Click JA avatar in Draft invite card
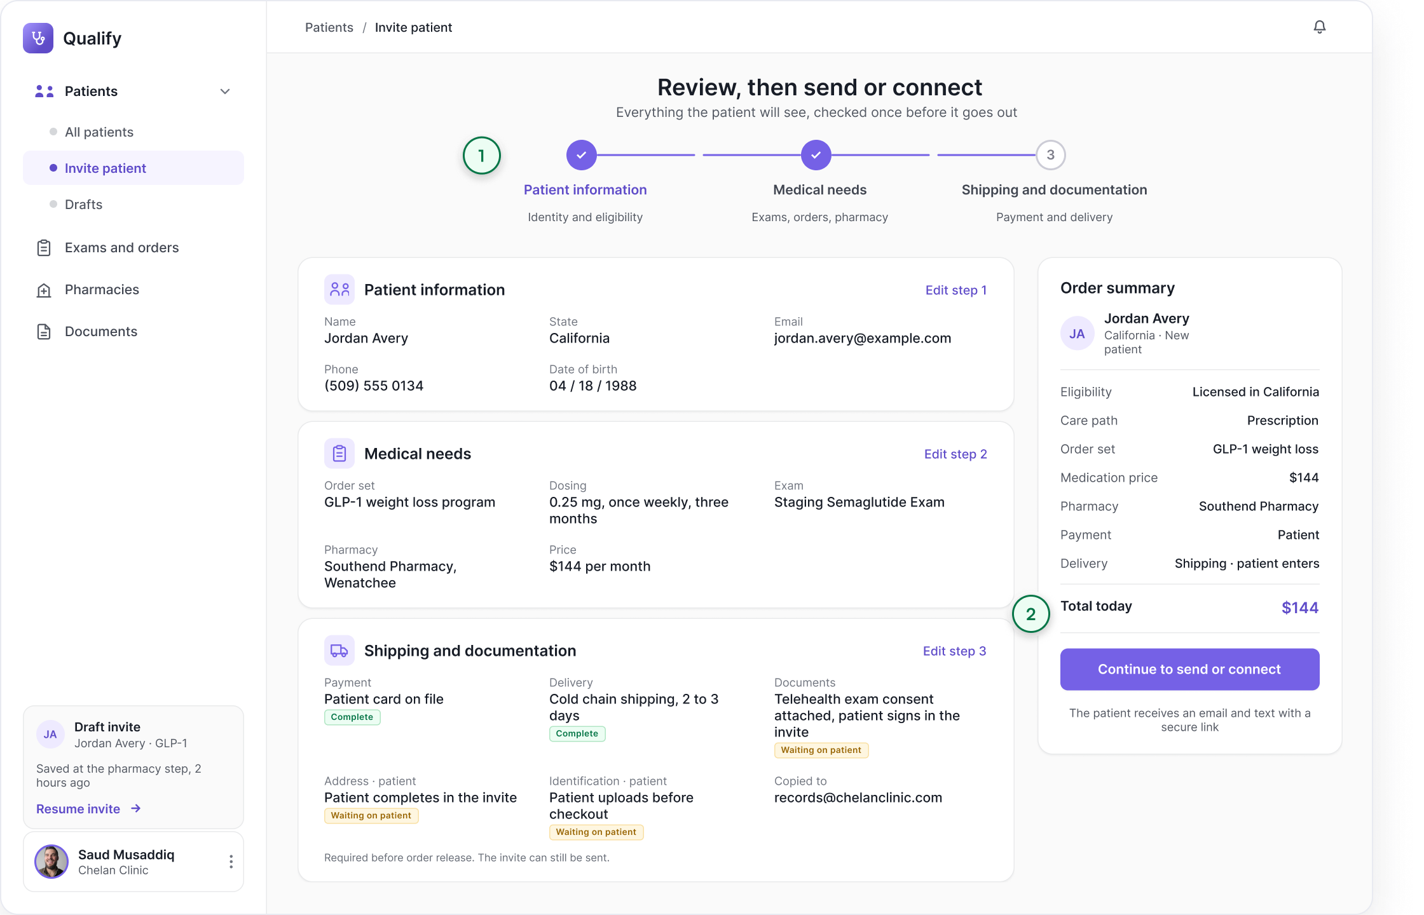This screenshot has width=1424, height=915. 50,735
